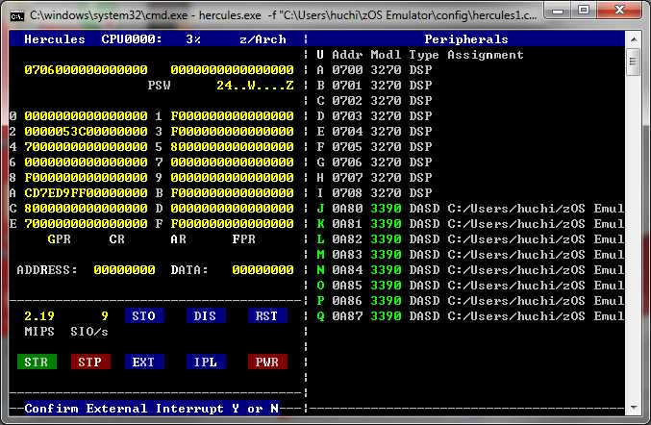651x425 pixels.
Task: Click register 1 value F000000000000000
Action: [x=232, y=115]
